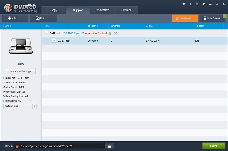Click the Video Quality: Normal text
Image resolution: width=228 pixels, height=151 pixels.
point(16,96)
